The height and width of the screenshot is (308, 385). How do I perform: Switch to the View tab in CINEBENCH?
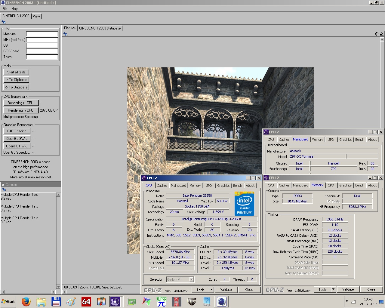coord(36,16)
